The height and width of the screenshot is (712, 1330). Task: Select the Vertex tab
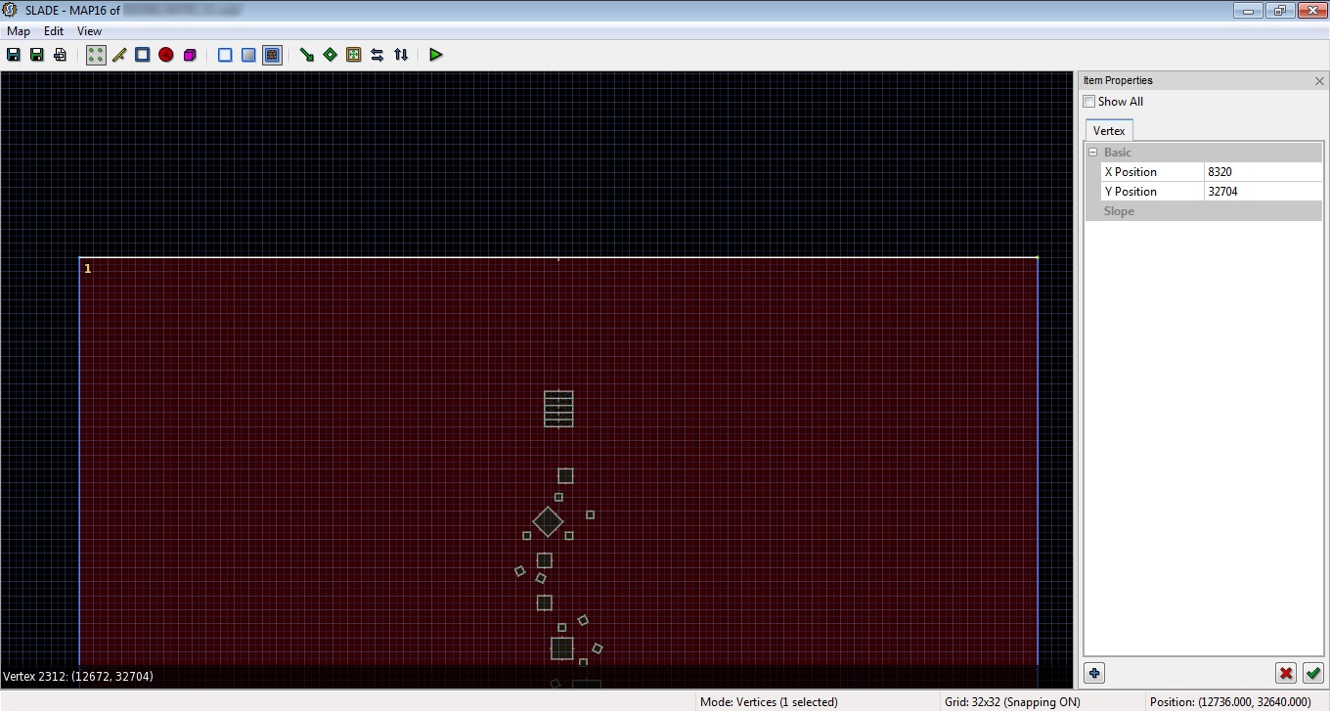pos(1109,131)
